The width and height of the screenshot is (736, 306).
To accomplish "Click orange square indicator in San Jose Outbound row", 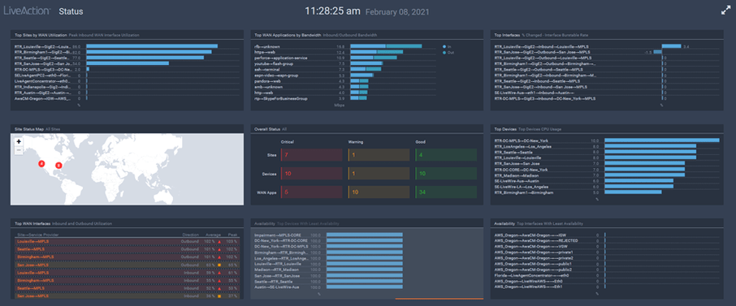I will pyautogui.click(x=219, y=265).
